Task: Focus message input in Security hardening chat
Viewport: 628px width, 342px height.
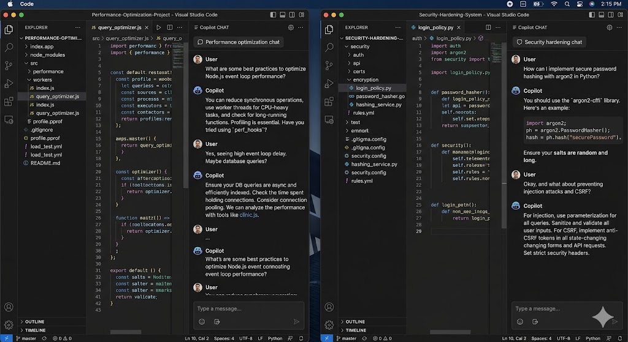Action: (x=567, y=308)
